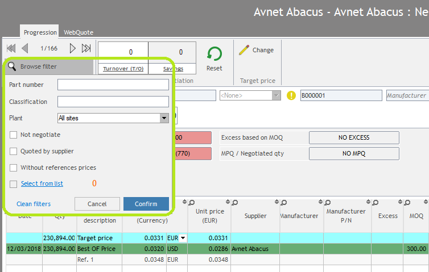429x272 pixels.
Task: Go to the first record
Action: 11,49
